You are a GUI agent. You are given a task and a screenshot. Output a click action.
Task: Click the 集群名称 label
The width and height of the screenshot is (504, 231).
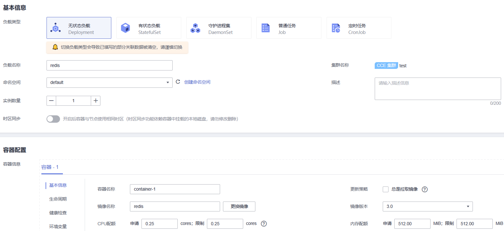[340, 65]
